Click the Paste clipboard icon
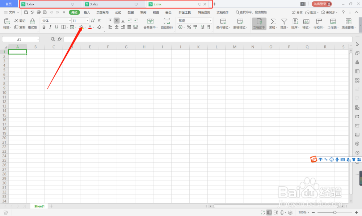Viewport: 362px width, 216px height. coord(7,21)
